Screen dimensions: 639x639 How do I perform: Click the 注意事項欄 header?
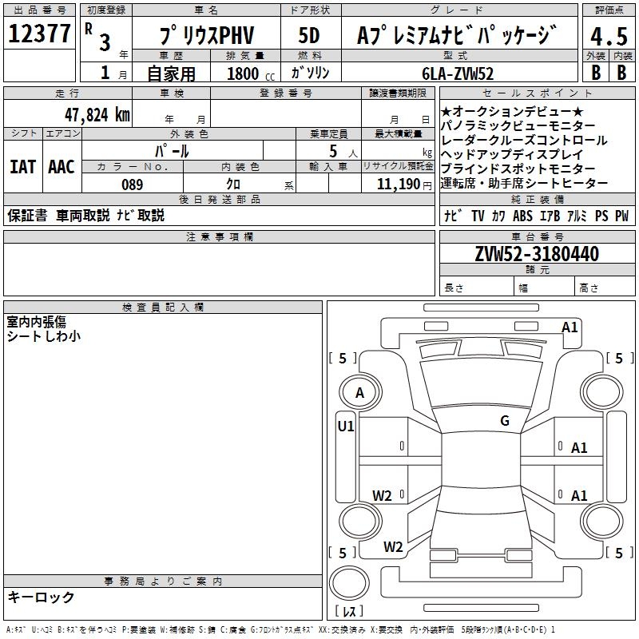pyautogui.click(x=219, y=236)
